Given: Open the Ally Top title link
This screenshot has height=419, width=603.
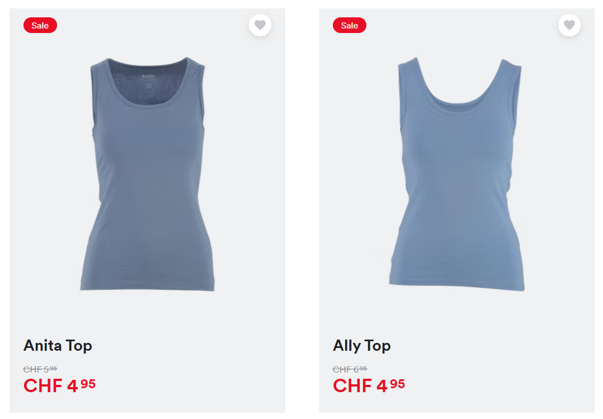Looking at the screenshot, I should coord(361,346).
